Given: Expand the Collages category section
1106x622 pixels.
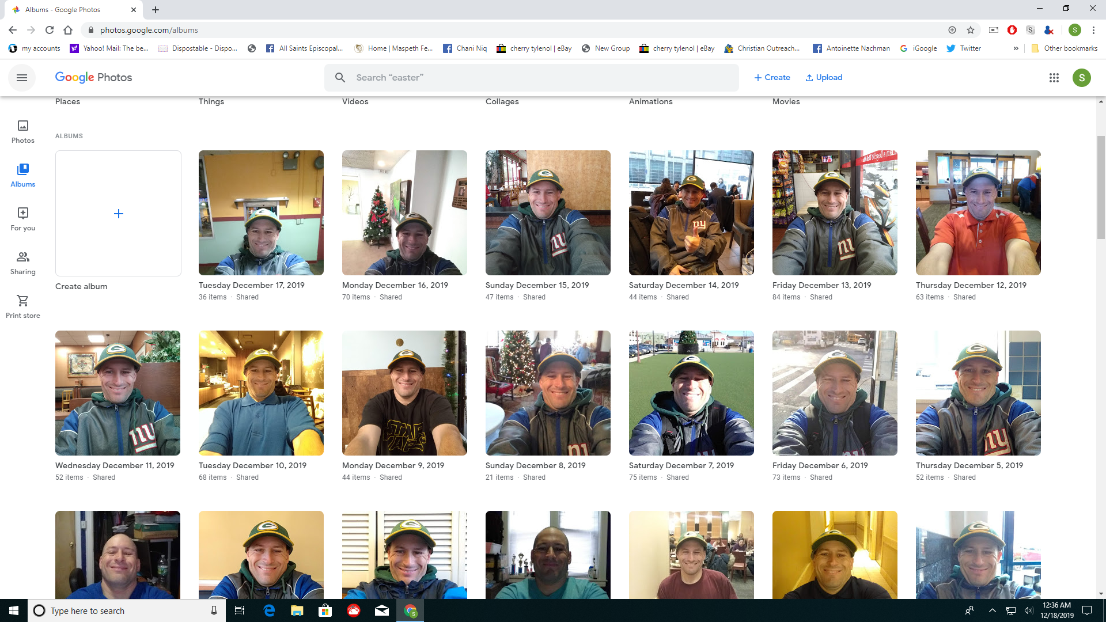Looking at the screenshot, I should pos(502,101).
